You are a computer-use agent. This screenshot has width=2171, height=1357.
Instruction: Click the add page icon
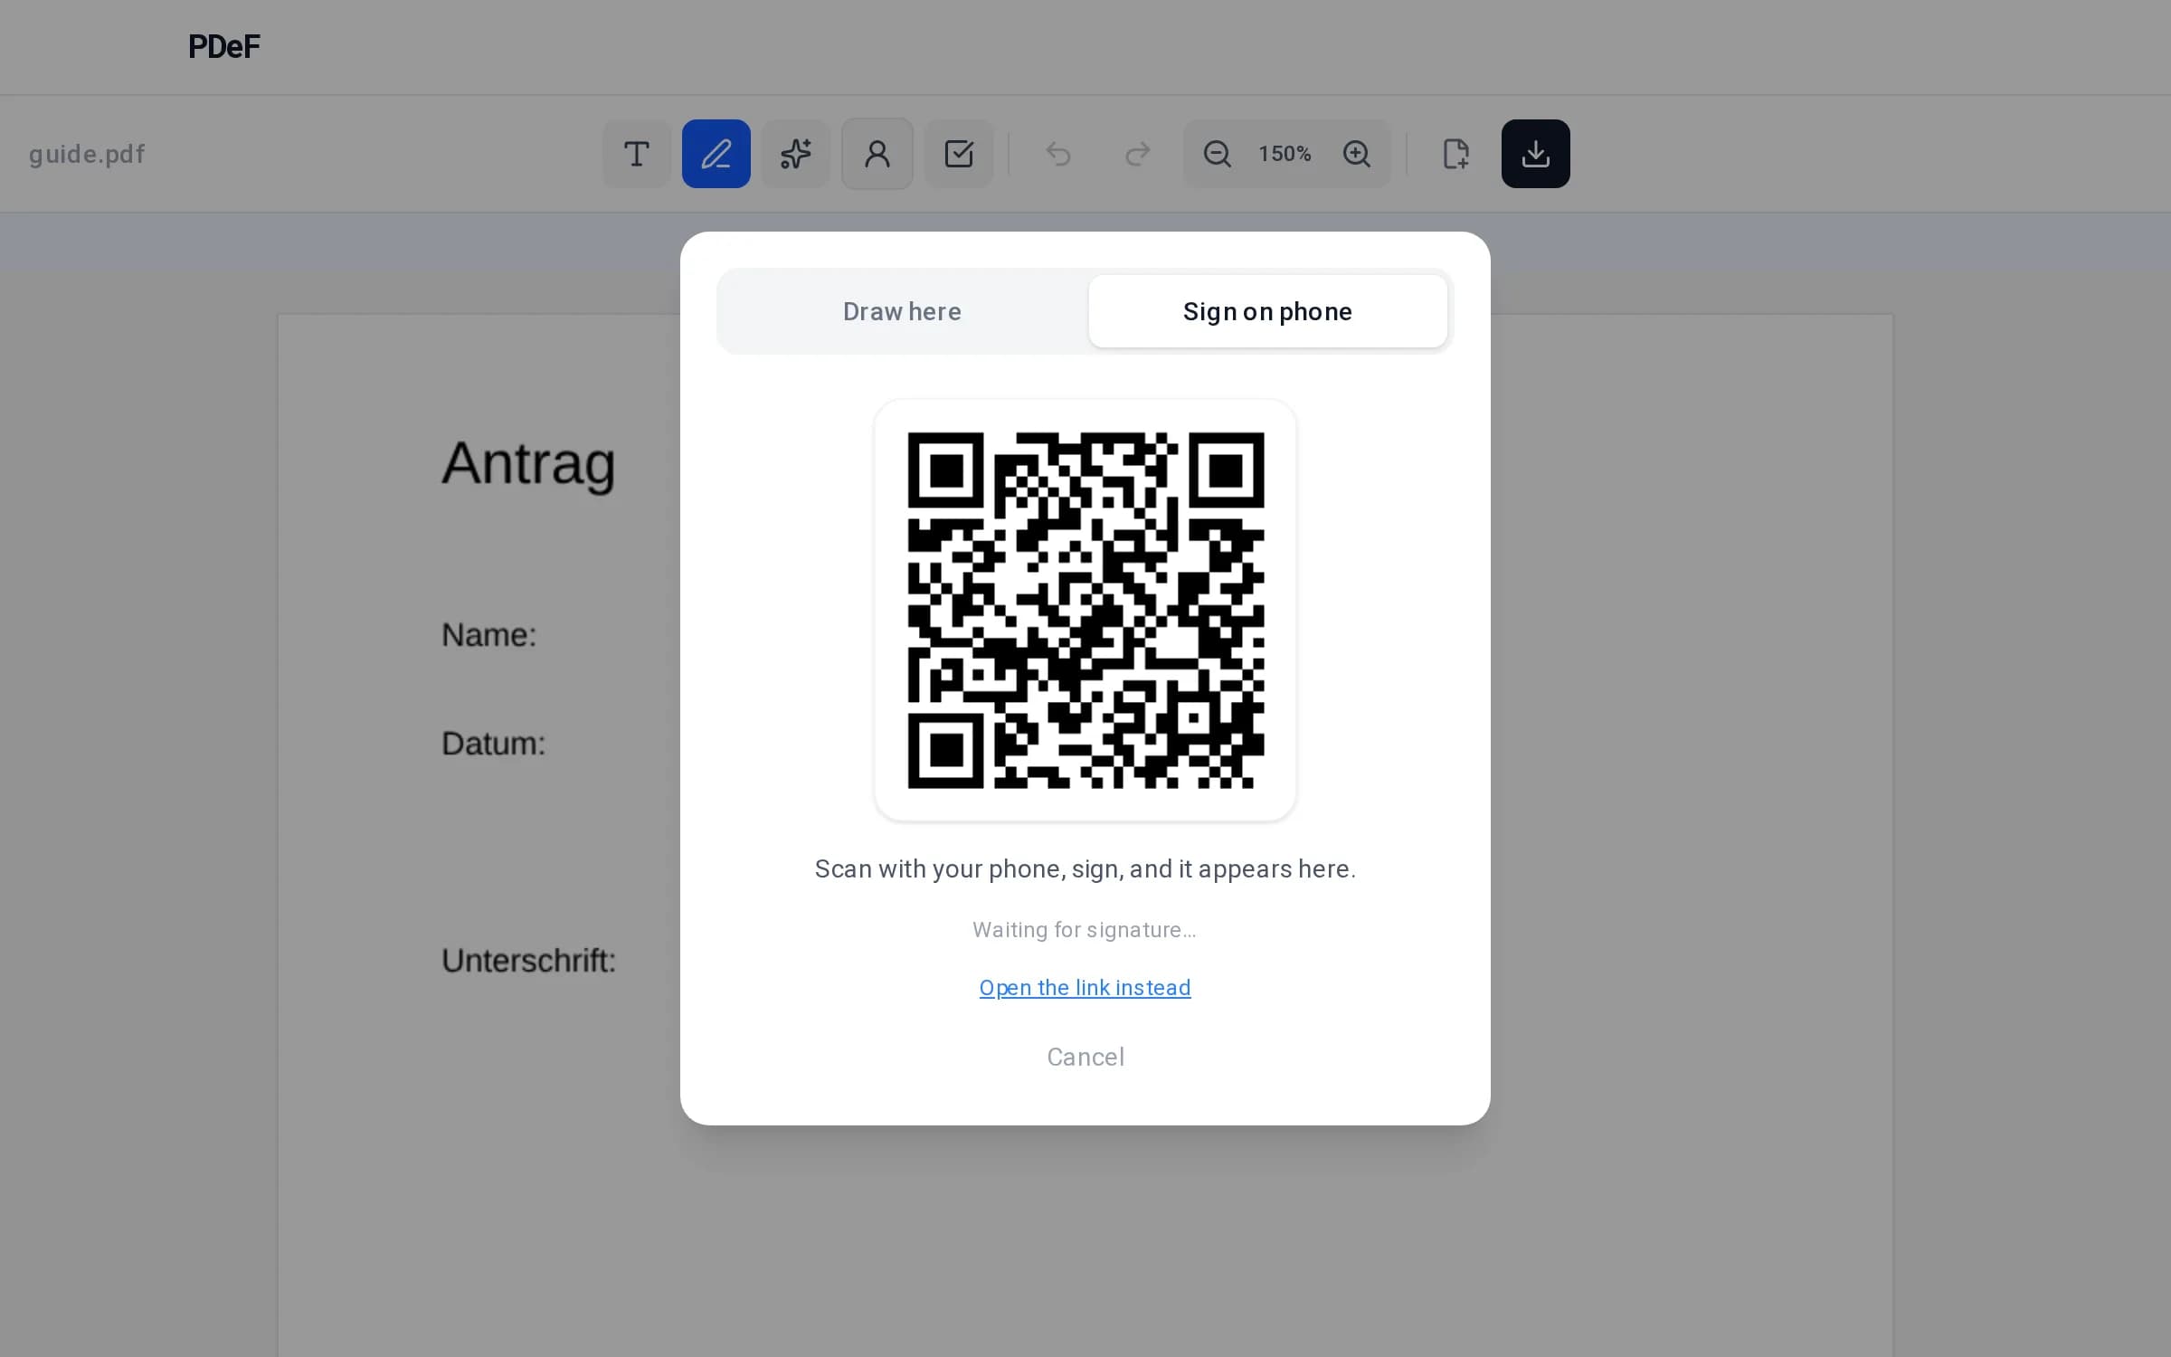1455,154
